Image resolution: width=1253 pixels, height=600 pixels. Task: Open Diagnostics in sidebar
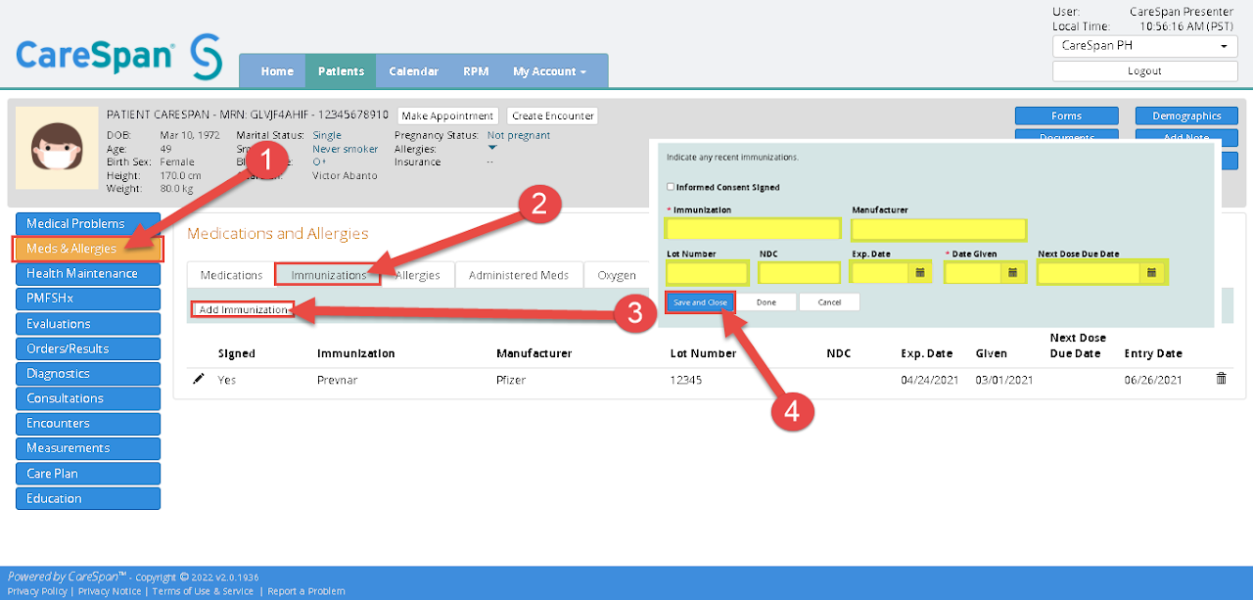point(88,373)
